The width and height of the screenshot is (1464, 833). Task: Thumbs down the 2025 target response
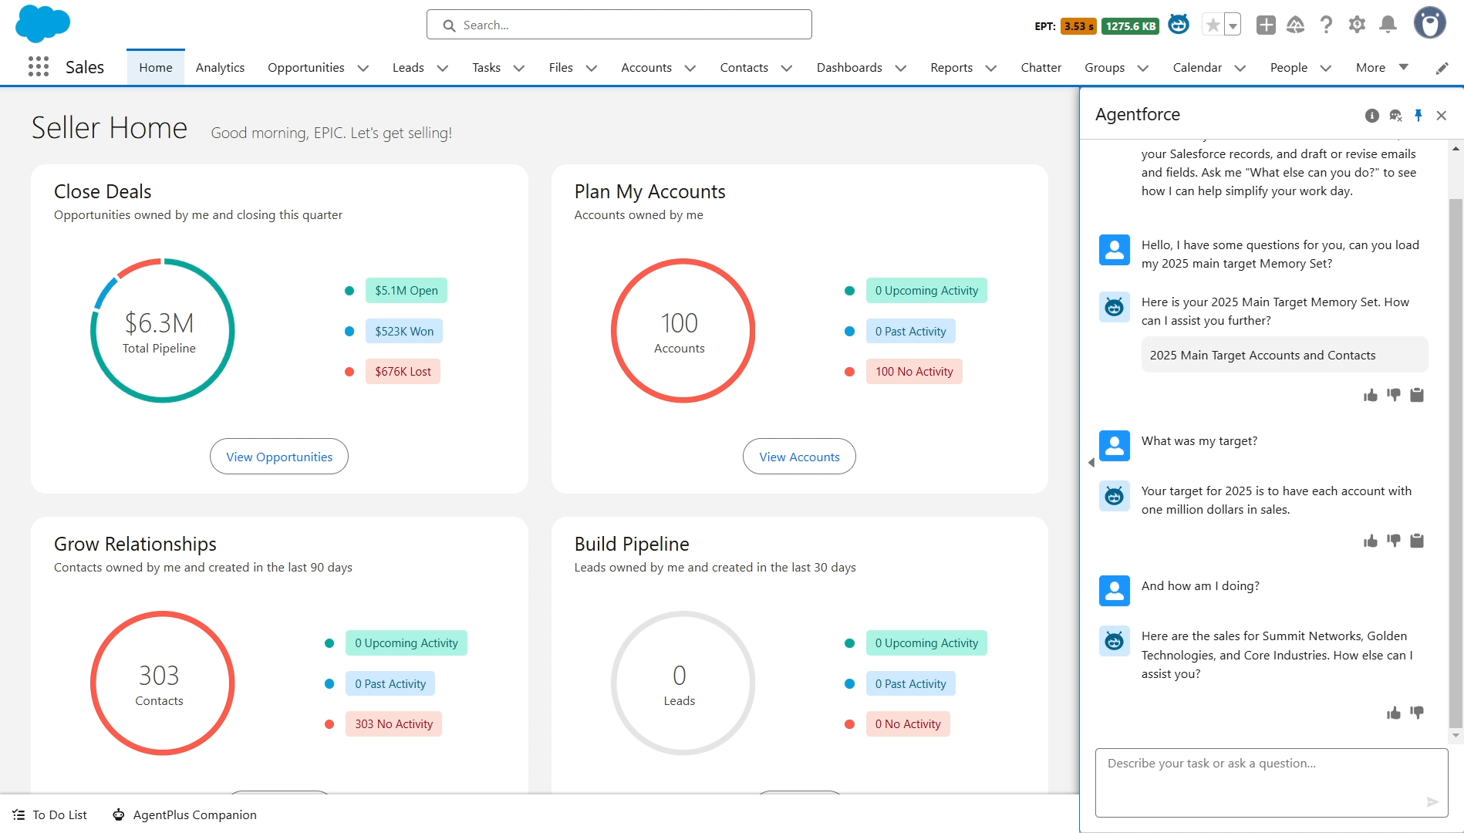click(1394, 541)
